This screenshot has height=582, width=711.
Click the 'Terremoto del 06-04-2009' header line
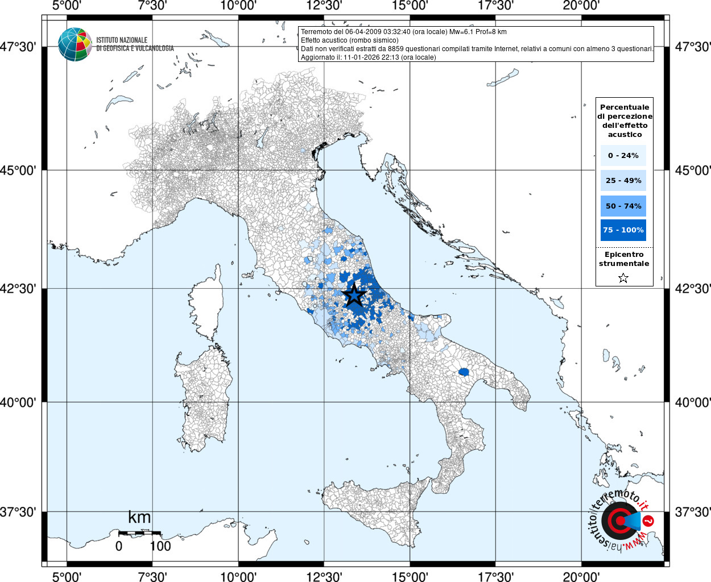click(403, 32)
